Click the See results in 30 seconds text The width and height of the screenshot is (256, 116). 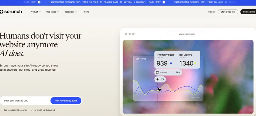click(x=15, y=110)
